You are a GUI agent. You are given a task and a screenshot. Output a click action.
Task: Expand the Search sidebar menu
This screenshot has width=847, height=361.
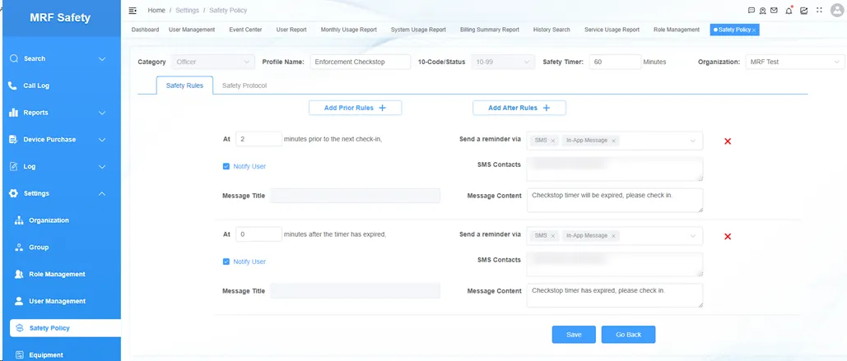(102, 59)
